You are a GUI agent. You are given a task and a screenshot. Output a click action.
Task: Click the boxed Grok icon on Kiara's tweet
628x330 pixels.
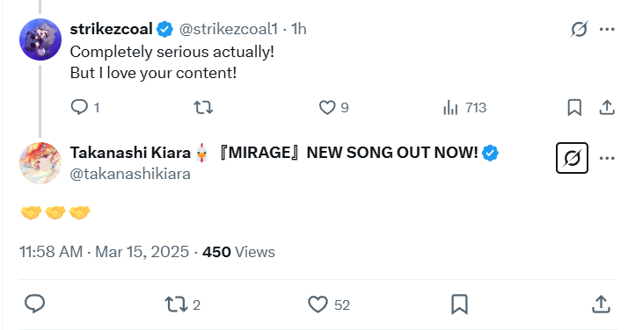pyautogui.click(x=572, y=158)
